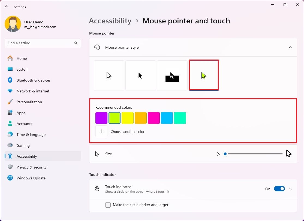Viewport: 304px width, 221px height.
Task: Click 'Choose another color'
Action: [128, 131]
